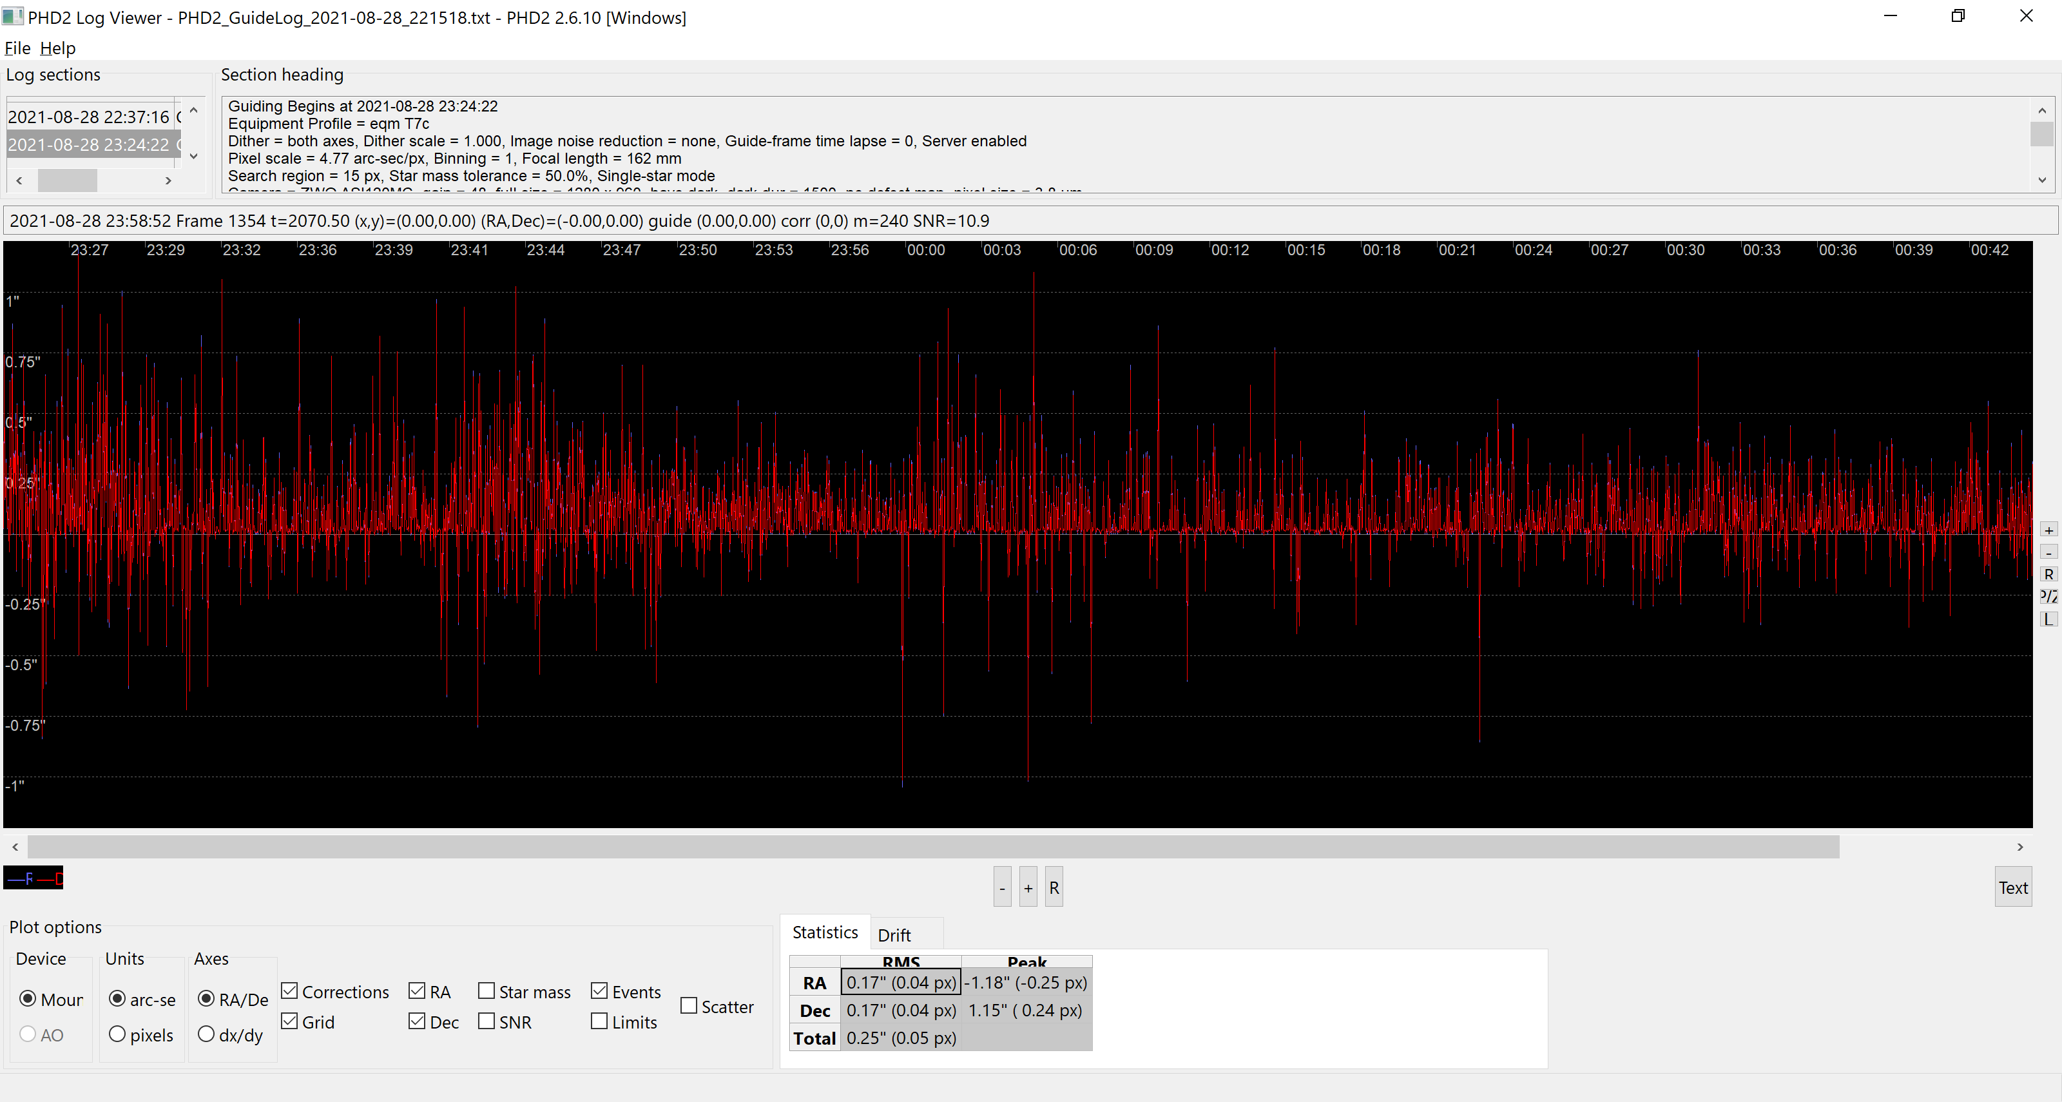Enable the Star mass checkbox

486,991
